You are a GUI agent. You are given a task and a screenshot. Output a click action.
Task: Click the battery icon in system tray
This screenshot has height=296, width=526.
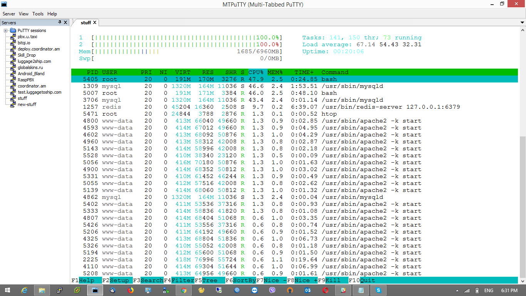(477, 291)
